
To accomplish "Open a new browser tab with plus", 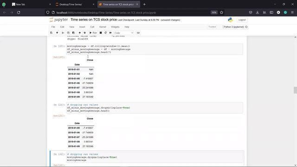I will pyautogui.click(x=144, y=4).
